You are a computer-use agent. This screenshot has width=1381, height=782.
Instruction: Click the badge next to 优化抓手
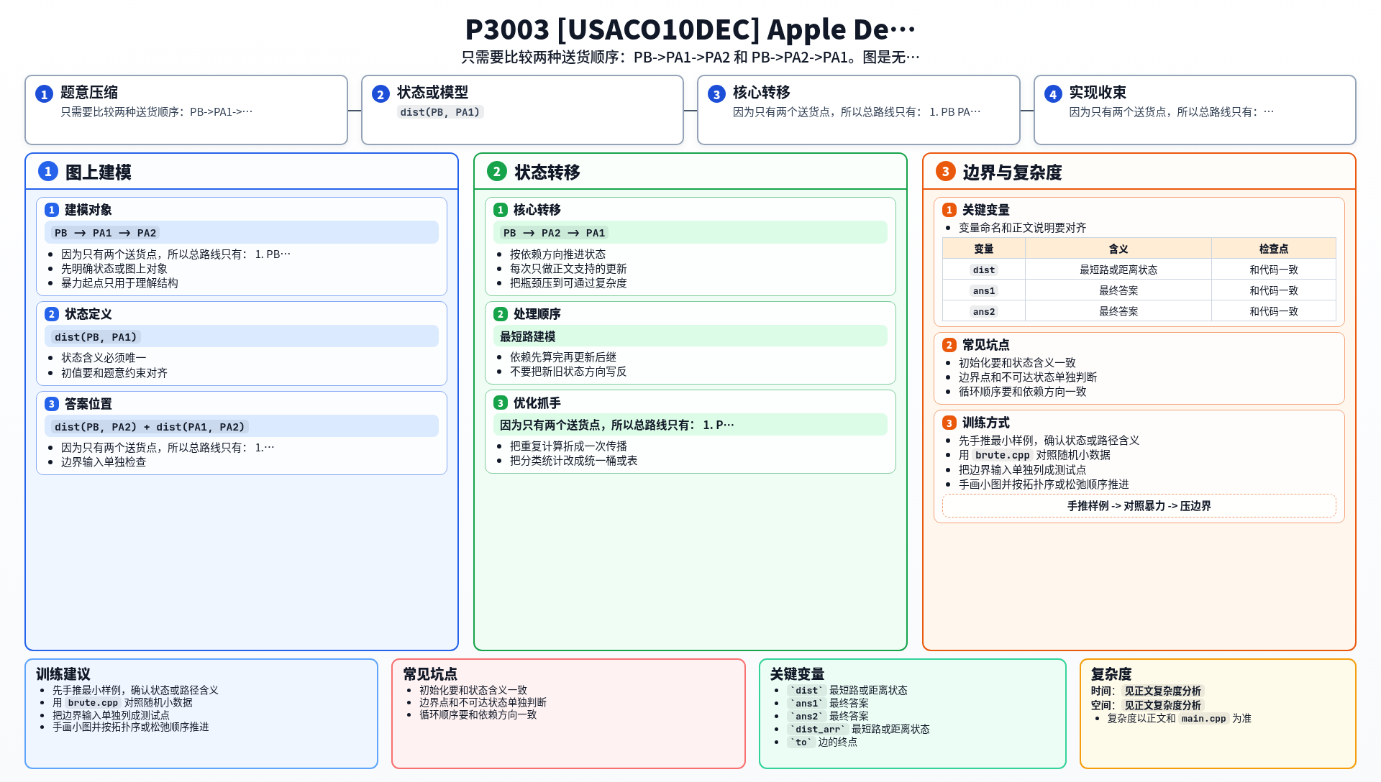pos(501,403)
